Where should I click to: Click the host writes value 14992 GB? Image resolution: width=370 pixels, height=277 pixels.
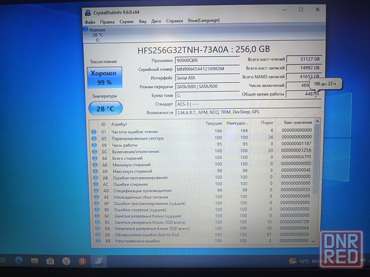(304, 68)
